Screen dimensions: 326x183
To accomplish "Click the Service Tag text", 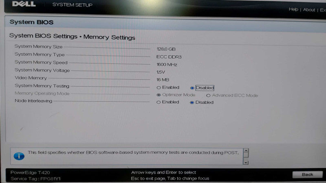I will [35, 179].
